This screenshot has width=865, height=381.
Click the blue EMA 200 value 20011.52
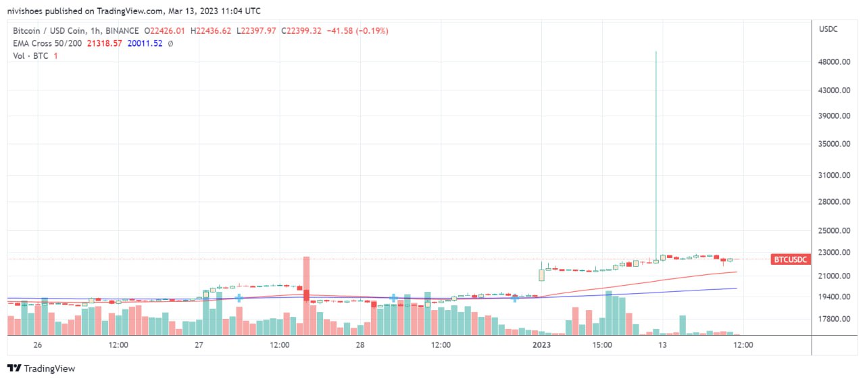click(x=145, y=43)
